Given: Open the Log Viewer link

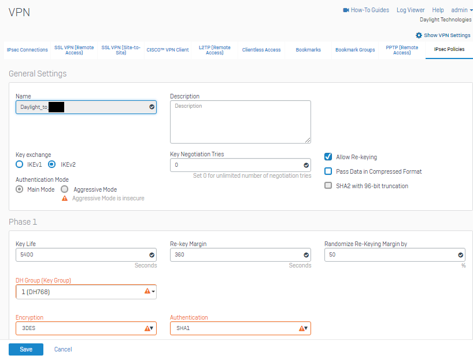Looking at the screenshot, I should click(411, 10).
